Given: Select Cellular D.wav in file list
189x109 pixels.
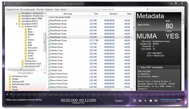Looking at the screenshot, I should (57, 54).
